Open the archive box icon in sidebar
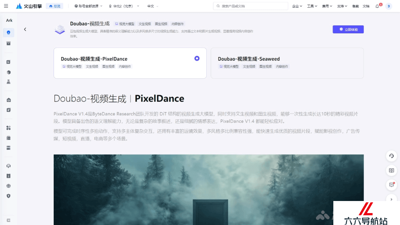Viewport: 400px width, 225px height. [9, 43]
